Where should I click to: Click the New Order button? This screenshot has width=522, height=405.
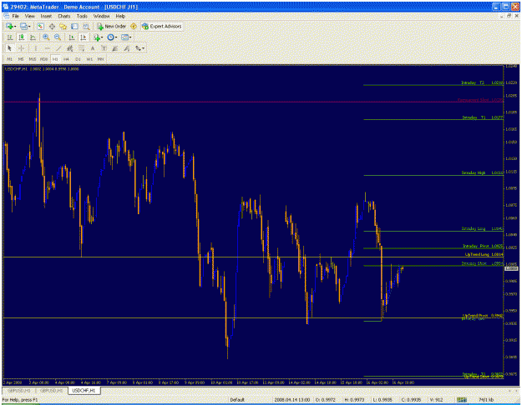coord(112,26)
